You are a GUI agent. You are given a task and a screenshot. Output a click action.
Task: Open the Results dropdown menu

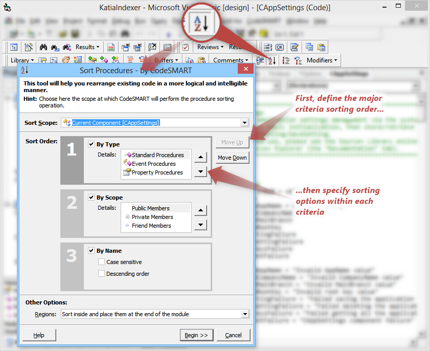tap(87, 47)
